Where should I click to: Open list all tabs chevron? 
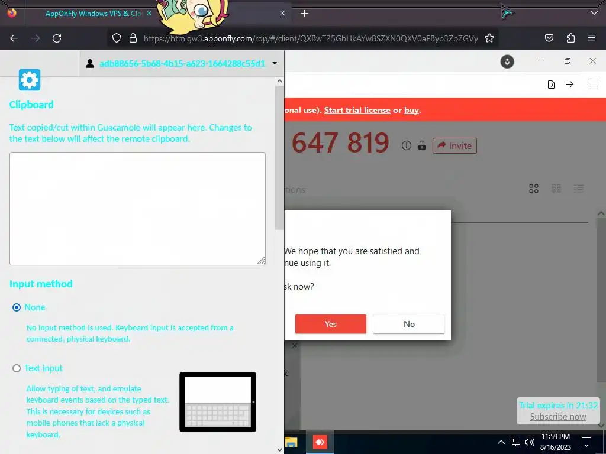tap(594, 13)
